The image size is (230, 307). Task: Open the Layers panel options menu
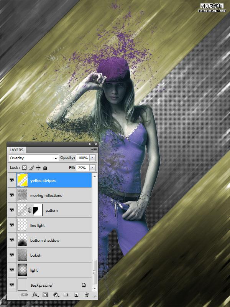[94, 150]
